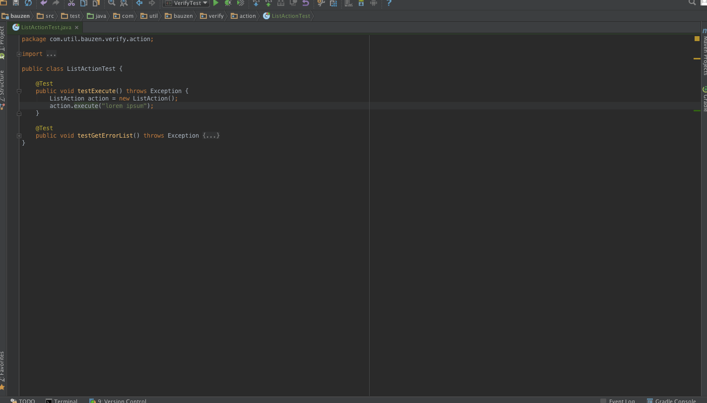Start debugging with the bug icon
The image size is (707, 403).
coord(228,3)
